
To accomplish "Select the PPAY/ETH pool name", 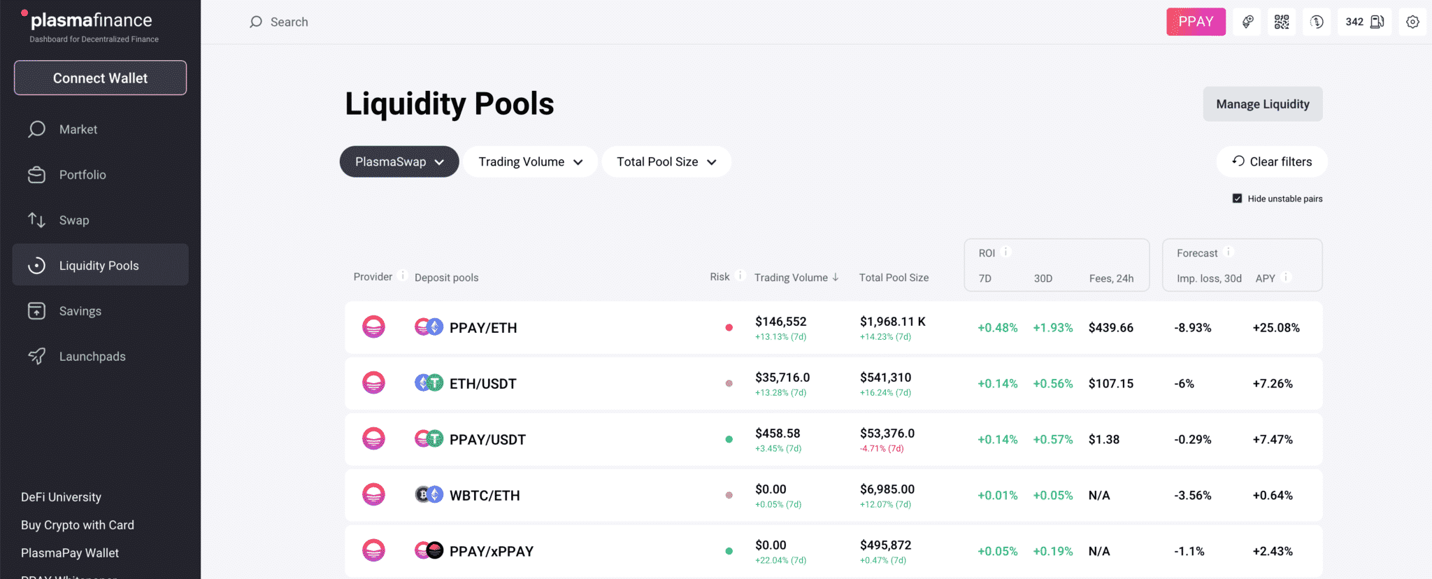I will tap(483, 328).
